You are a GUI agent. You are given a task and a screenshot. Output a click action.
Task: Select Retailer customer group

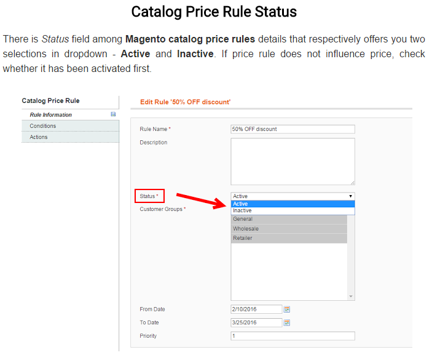coord(289,238)
